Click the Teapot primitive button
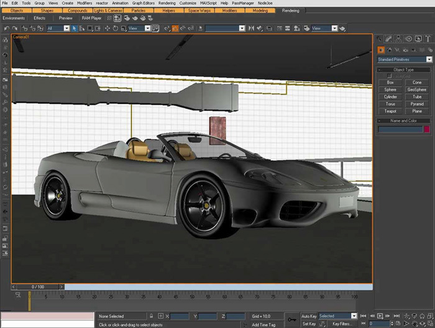This screenshot has width=435, height=328. (390, 111)
